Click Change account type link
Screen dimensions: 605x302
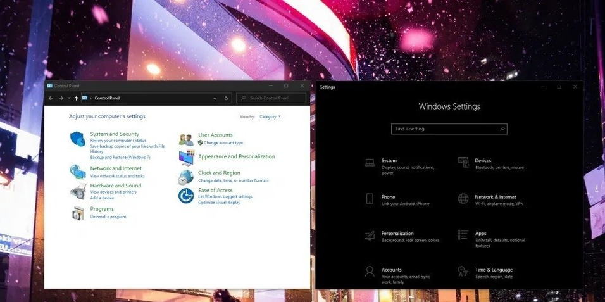[x=223, y=143]
